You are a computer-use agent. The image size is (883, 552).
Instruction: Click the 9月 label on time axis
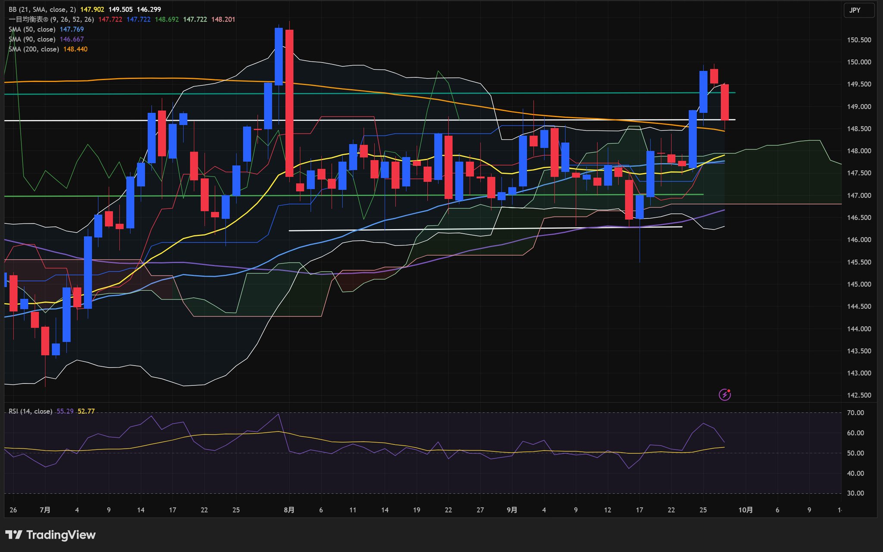tap(512, 510)
